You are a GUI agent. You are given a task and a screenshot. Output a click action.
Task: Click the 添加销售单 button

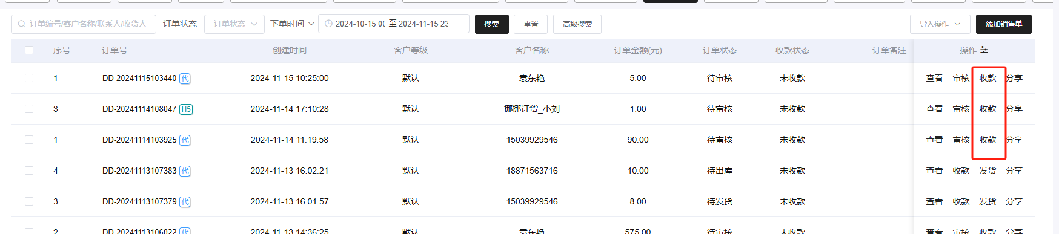click(x=1004, y=24)
